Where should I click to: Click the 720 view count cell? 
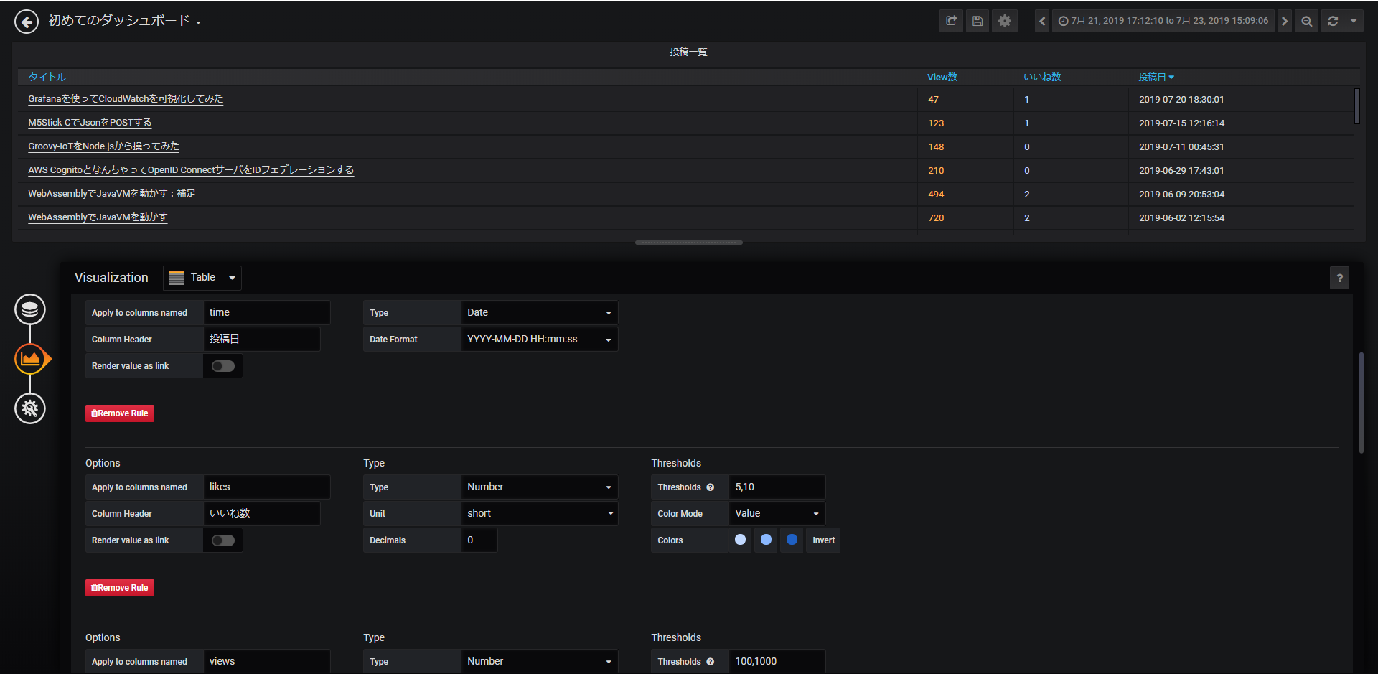click(936, 218)
